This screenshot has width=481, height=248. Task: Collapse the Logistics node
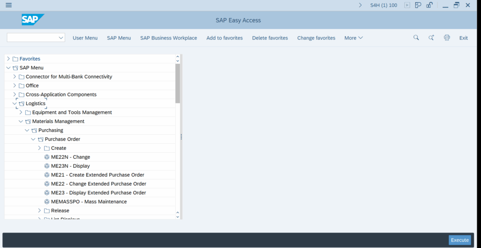15,103
